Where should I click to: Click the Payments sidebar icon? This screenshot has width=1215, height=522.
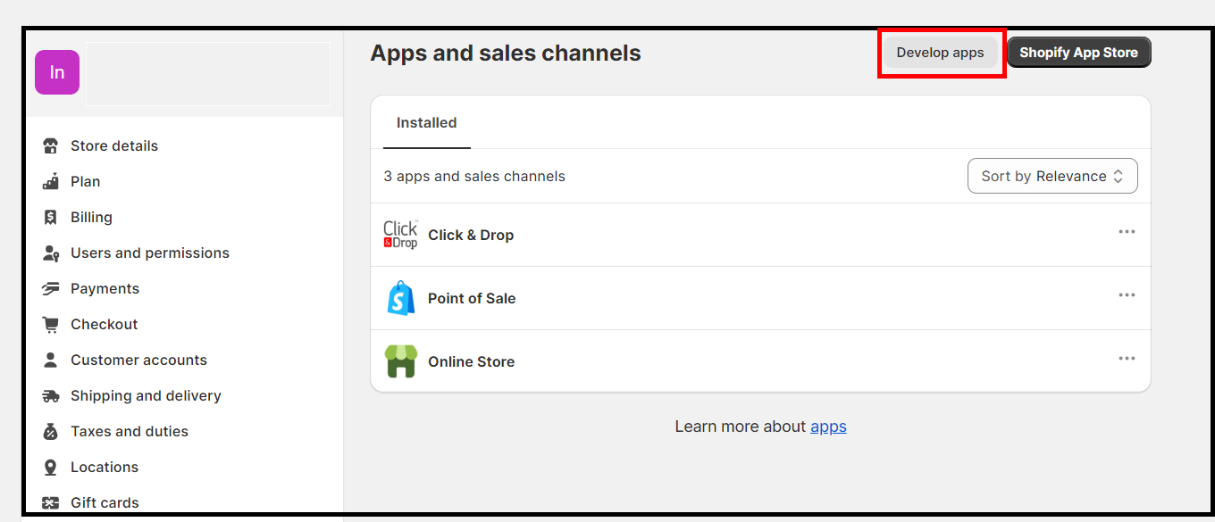click(x=52, y=288)
